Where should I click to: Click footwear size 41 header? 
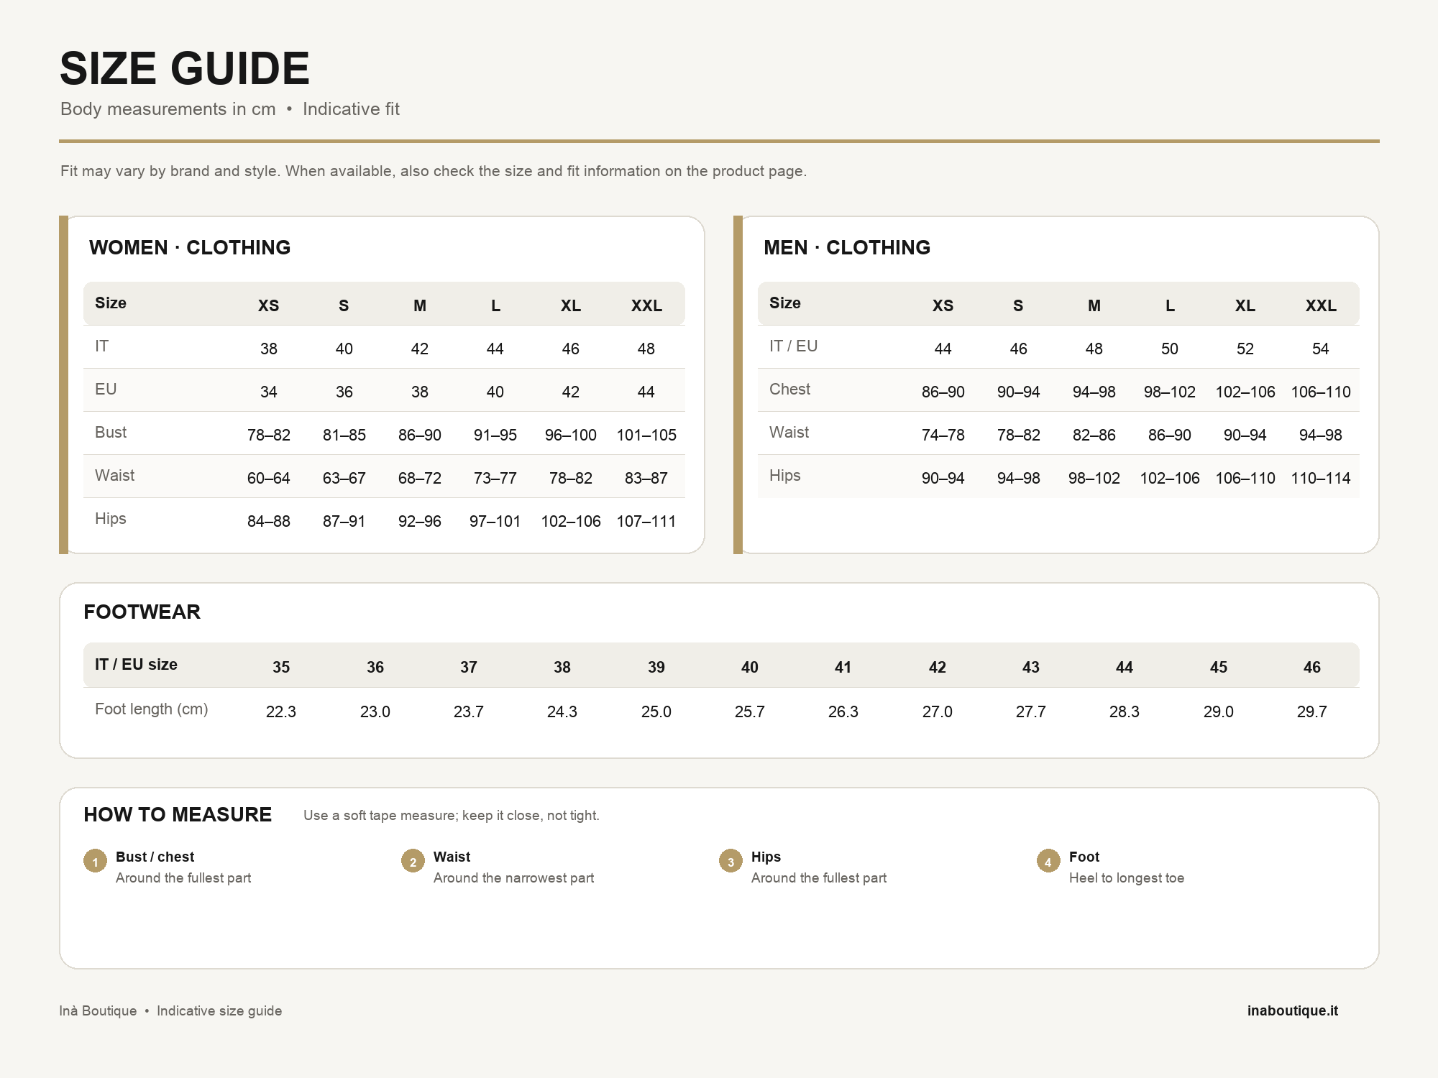pyautogui.click(x=843, y=667)
